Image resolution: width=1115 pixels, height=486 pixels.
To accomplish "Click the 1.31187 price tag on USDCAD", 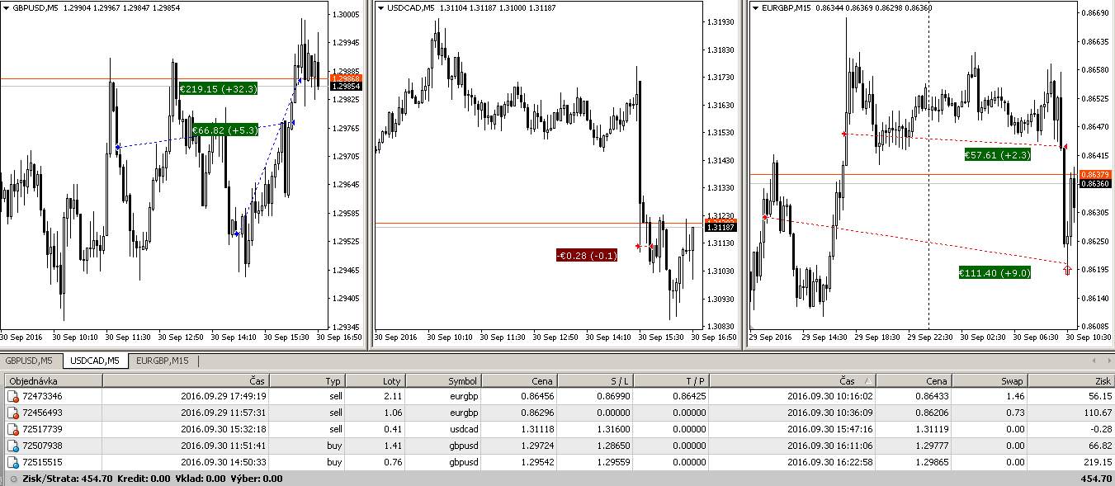I will point(720,226).
